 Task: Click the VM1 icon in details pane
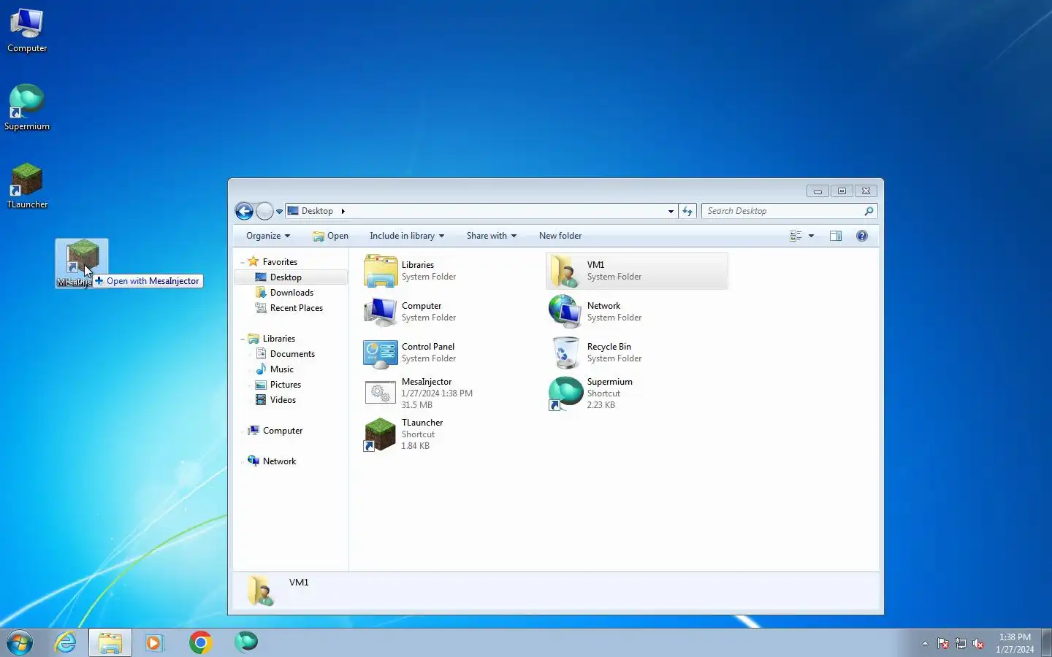click(260, 591)
